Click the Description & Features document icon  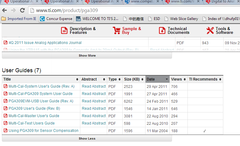64,30
